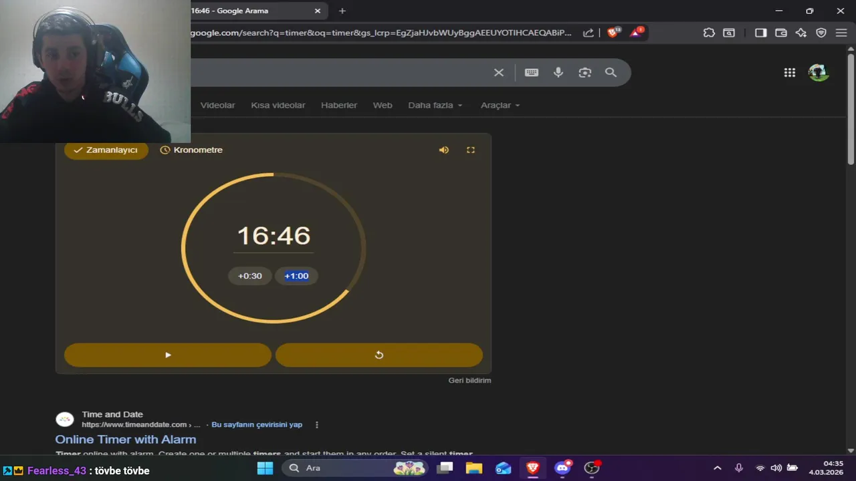Switch to the Web results tab
Image resolution: width=856 pixels, height=481 pixels.
point(383,106)
